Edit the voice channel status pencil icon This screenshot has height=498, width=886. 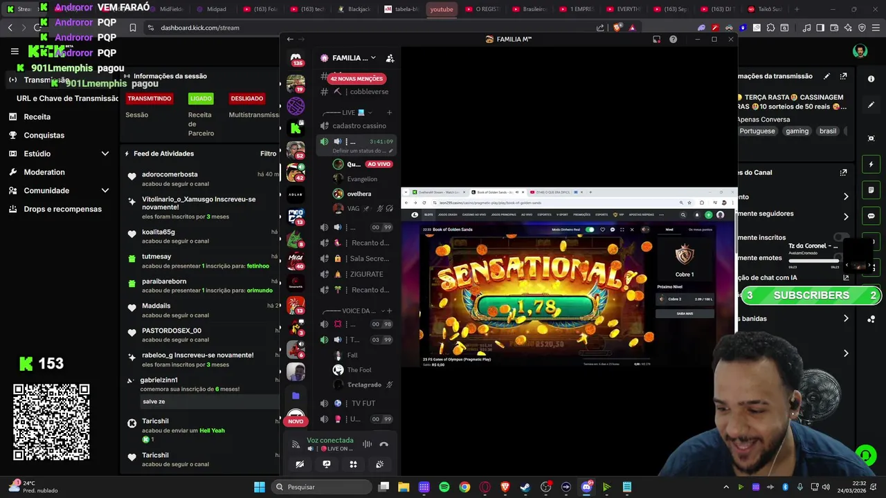click(x=390, y=151)
